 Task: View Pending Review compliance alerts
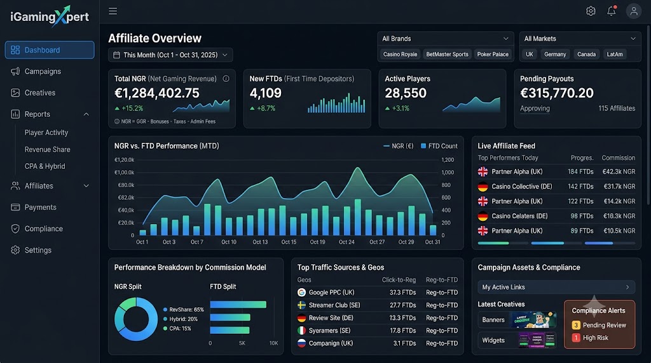point(599,326)
